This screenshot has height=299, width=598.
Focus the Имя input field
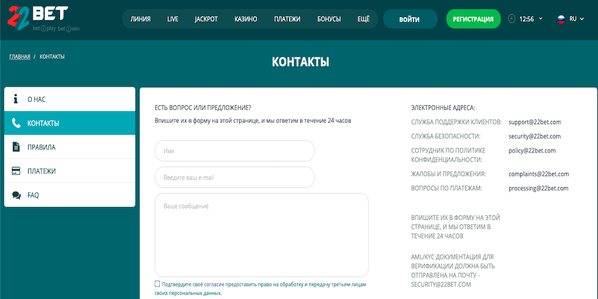(x=234, y=151)
